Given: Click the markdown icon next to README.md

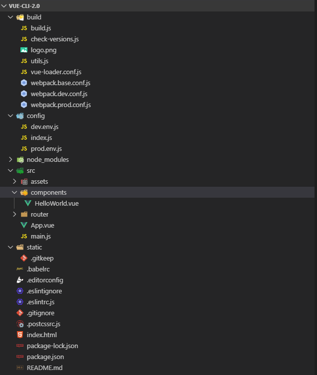Looking at the screenshot, I should (20, 368).
